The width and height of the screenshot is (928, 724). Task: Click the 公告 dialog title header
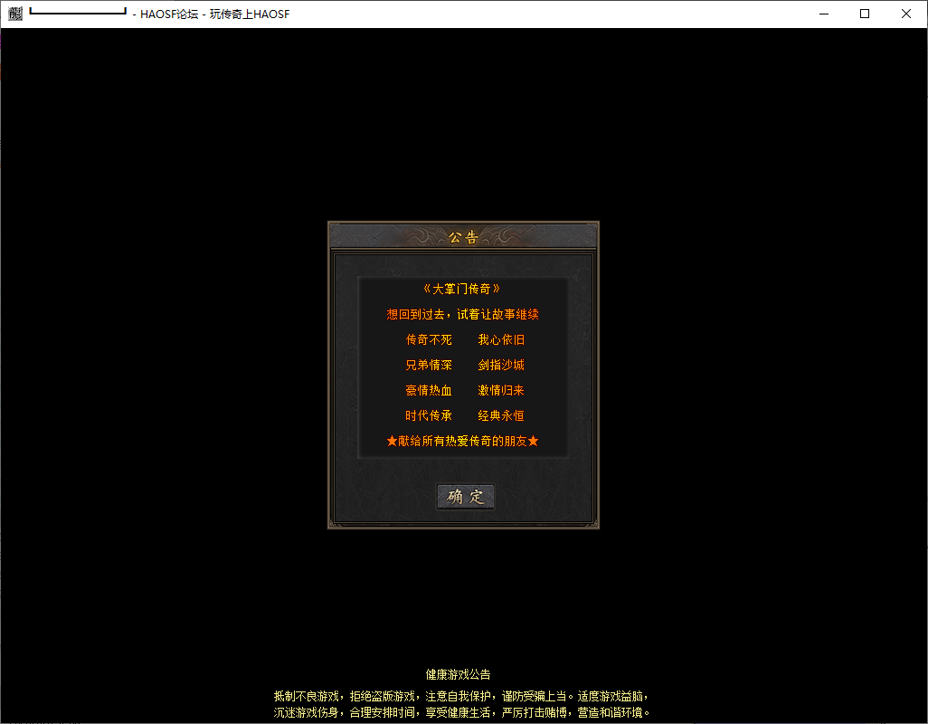pyautogui.click(x=463, y=238)
